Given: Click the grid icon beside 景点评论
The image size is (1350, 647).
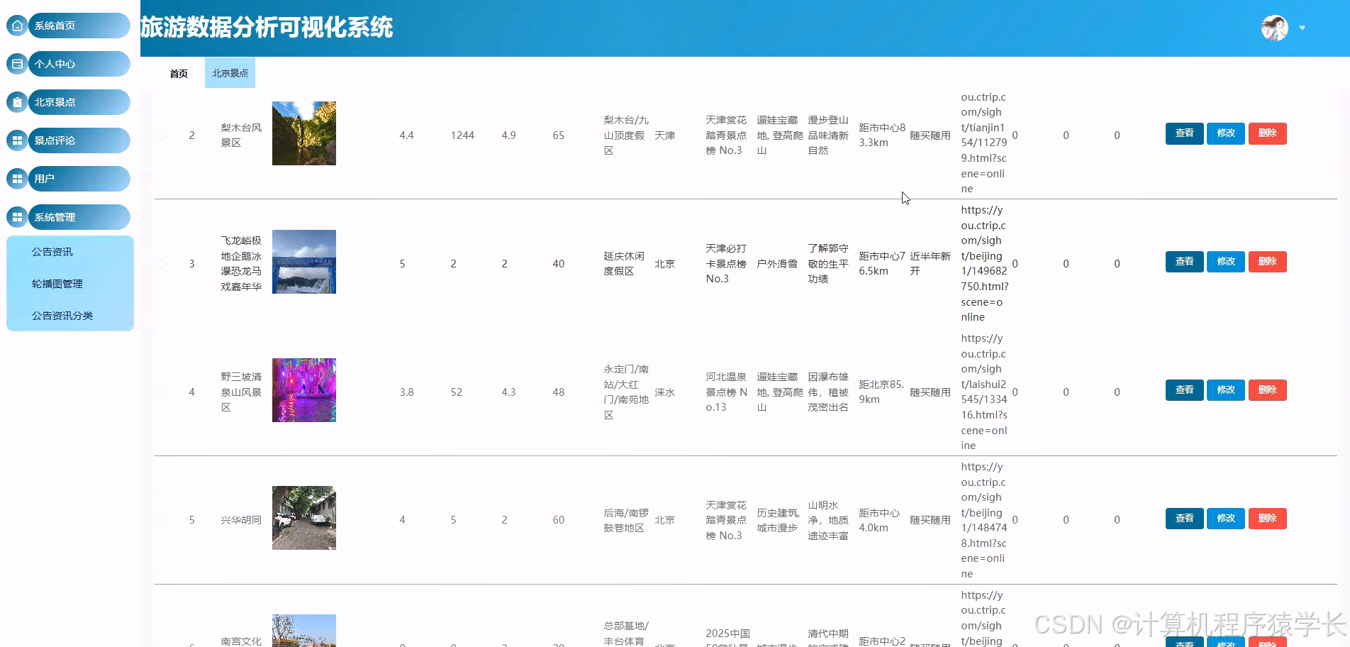Looking at the screenshot, I should 18,140.
